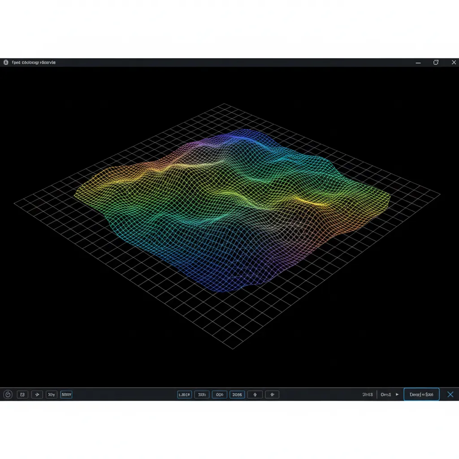Minimize the viewer window
The image size is (459, 459).
(418, 62)
